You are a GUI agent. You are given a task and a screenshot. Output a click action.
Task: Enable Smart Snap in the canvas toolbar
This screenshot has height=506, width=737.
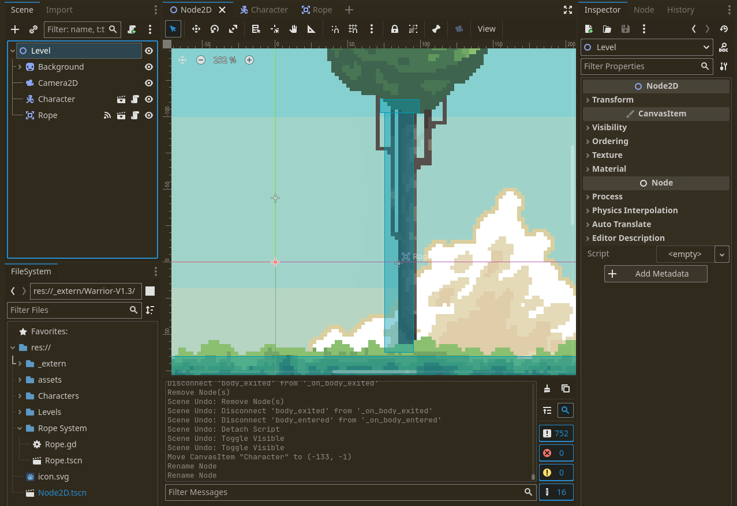pyautogui.click(x=335, y=29)
